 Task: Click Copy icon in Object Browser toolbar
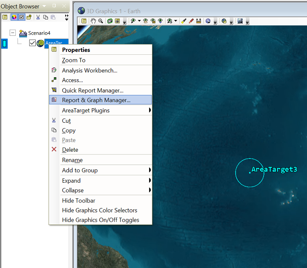(45, 17)
